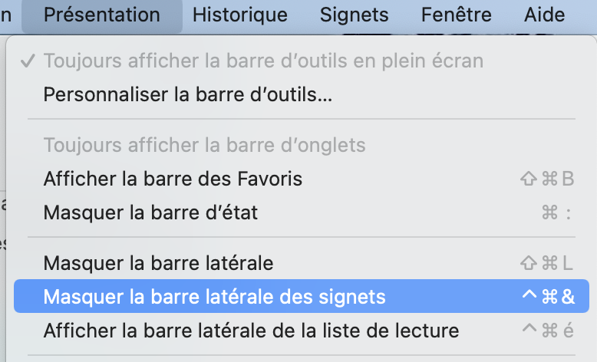Open the cut-off menu left of Présentation

7,15
